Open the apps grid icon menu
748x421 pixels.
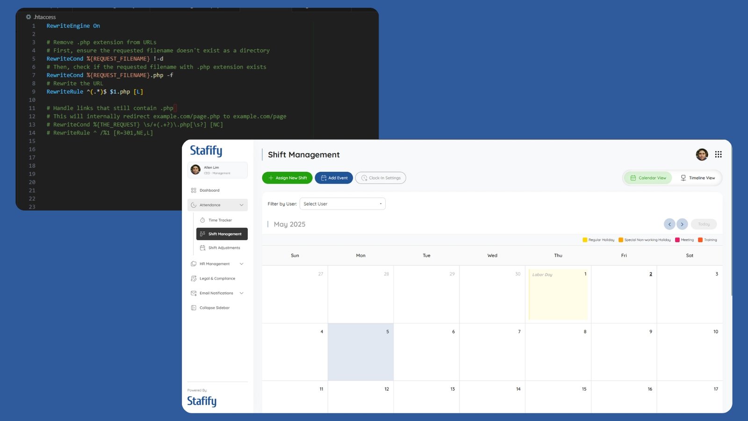pyautogui.click(x=718, y=154)
